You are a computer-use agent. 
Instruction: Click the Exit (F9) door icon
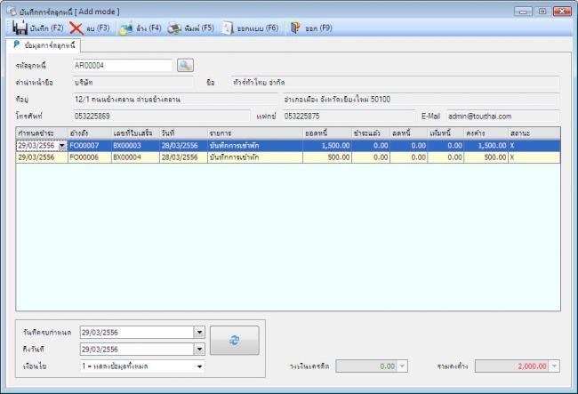(295, 28)
